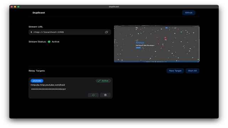Click the masked stream key ending in 6cpr
The height and width of the screenshot is (128, 228).
(x=48, y=89)
